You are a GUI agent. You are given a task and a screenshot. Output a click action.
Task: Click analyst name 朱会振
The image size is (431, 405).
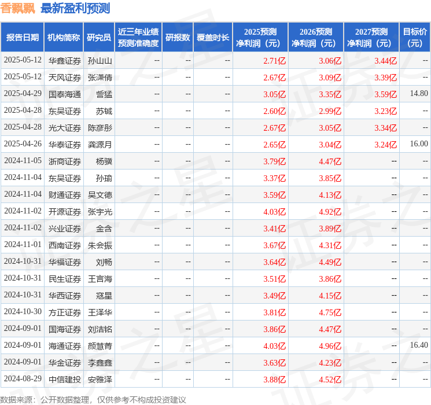coord(100,245)
